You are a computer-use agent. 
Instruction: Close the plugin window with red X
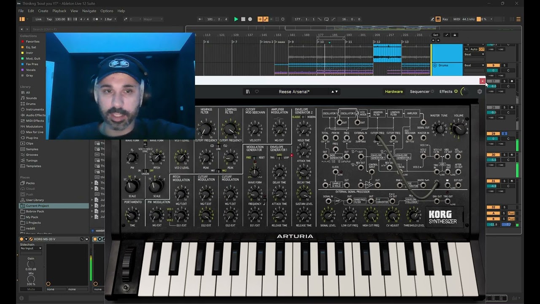click(x=482, y=81)
